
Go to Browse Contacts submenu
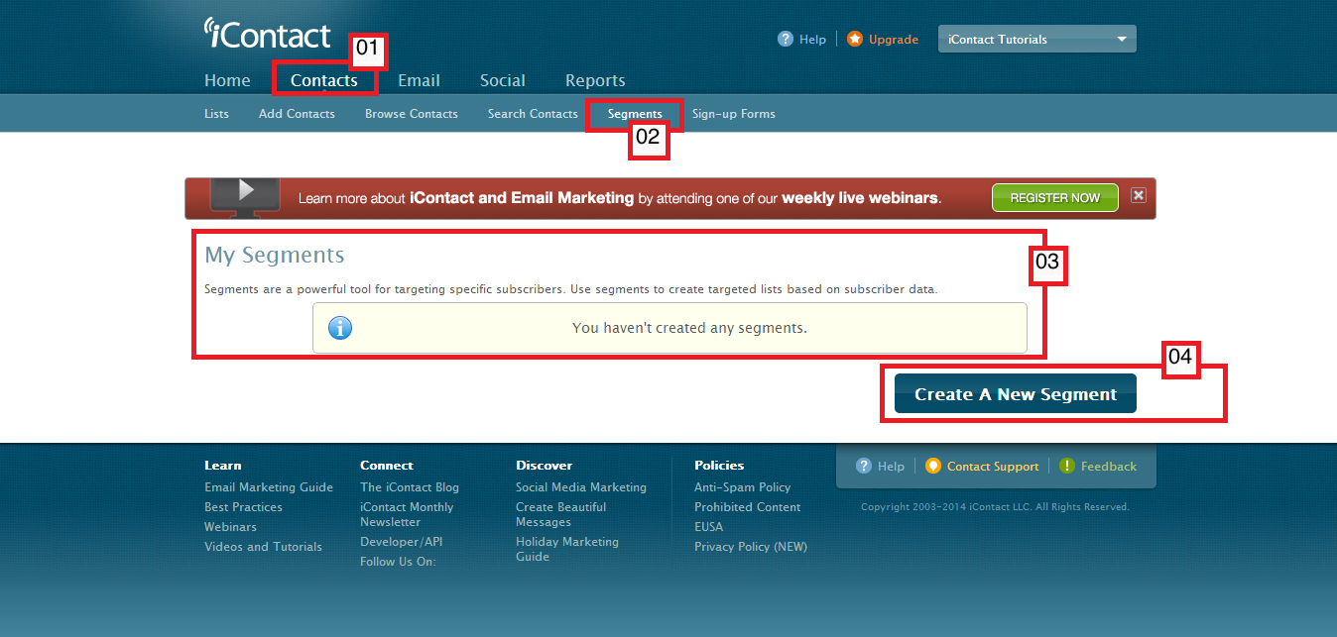pyautogui.click(x=412, y=114)
